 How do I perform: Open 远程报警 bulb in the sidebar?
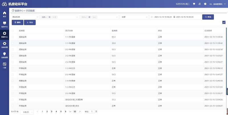(x=5, y=55)
